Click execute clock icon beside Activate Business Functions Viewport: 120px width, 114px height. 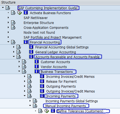click(x=20, y=13)
